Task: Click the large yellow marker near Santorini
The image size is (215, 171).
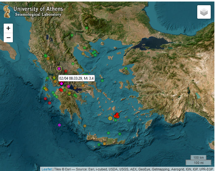Action: [110, 118]
